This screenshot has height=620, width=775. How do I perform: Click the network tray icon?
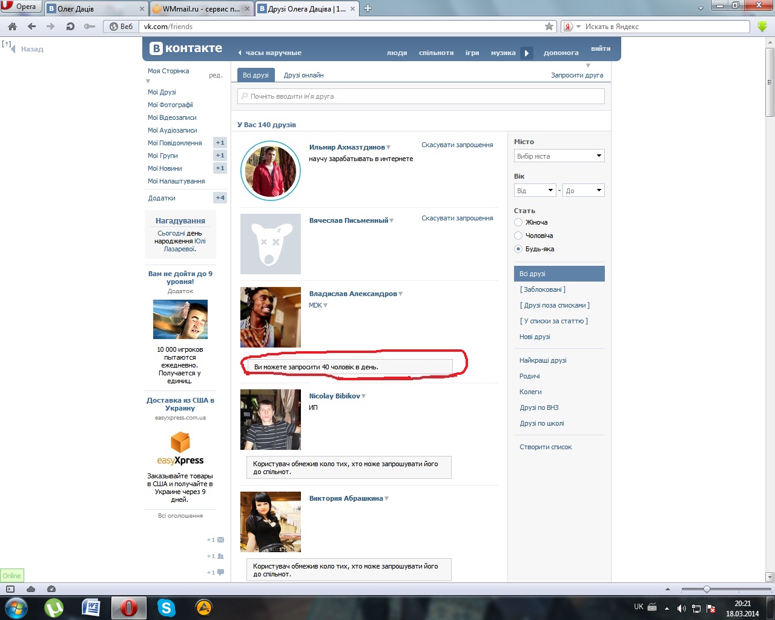[x=696, y=608]
